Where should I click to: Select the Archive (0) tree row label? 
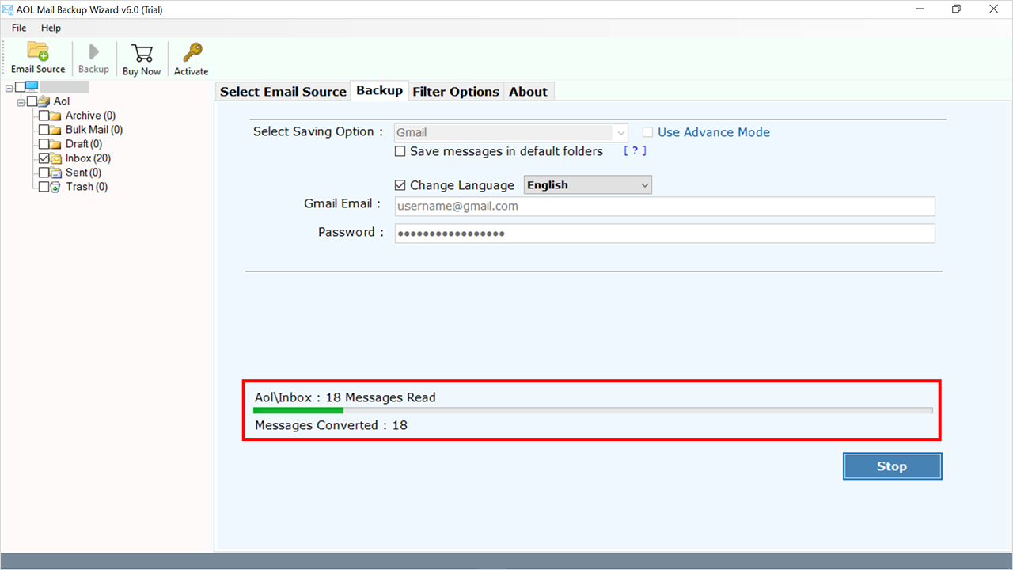(x=90, y=116)
